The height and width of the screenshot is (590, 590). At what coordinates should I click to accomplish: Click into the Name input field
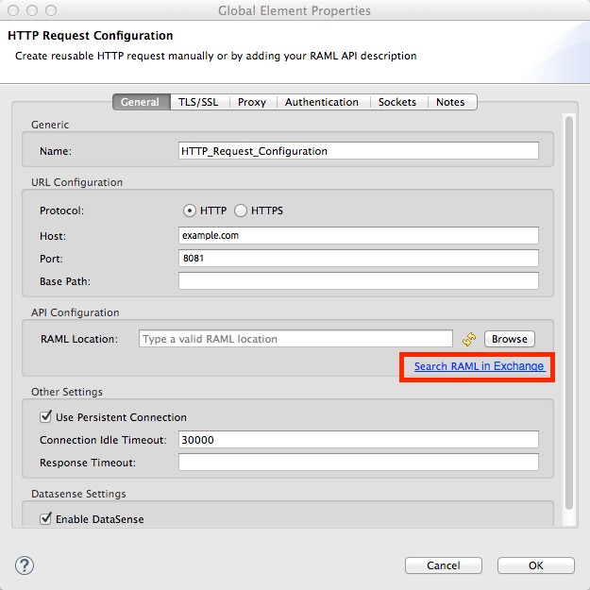(x=358, y=150)
